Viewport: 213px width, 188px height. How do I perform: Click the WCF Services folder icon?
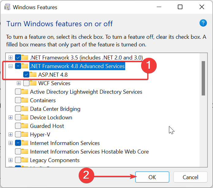pos(34,83)
